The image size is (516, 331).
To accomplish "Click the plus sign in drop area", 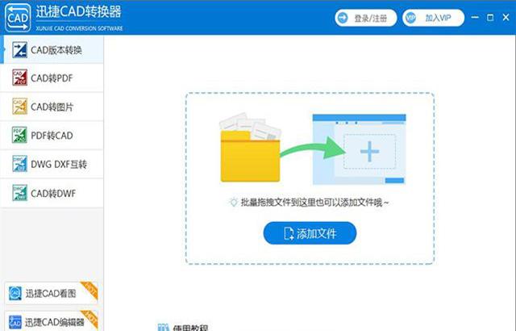I will click(369, 152).
